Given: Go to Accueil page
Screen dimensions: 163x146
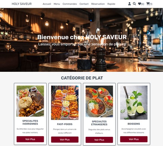Looking at the screenshot, I should [47, 4].
